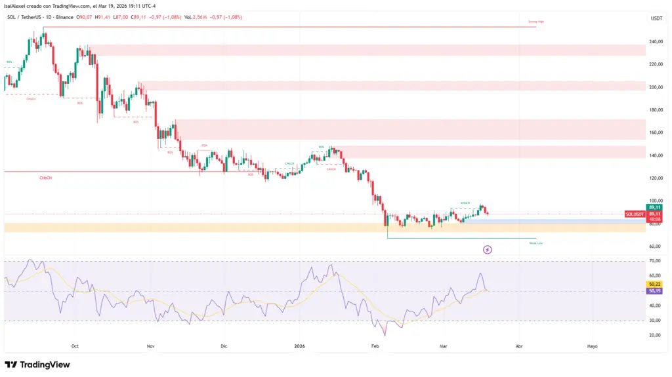Image resolution: width=672 pixels, height=377 pixels.
Task: Click the USDT currency label on price axis
Action: point(655,19)
